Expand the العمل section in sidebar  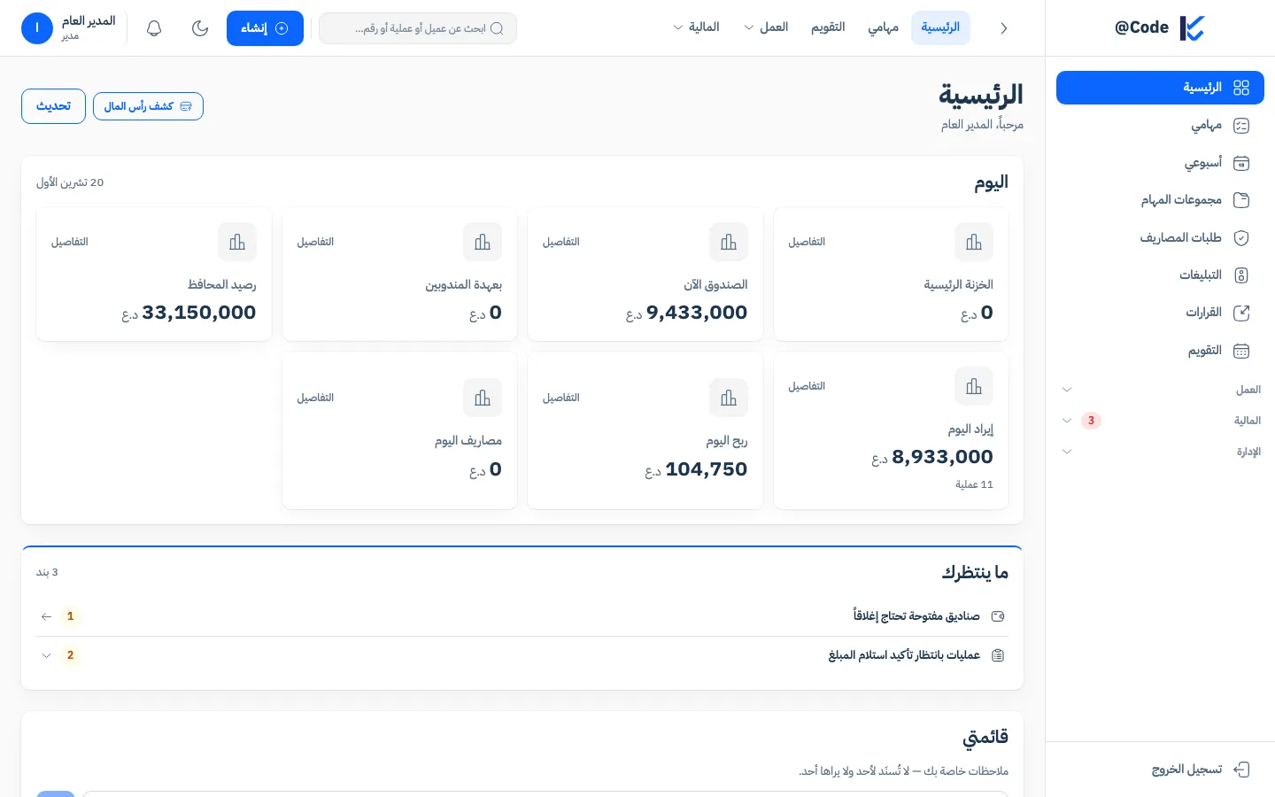(x=1160, y=390)
